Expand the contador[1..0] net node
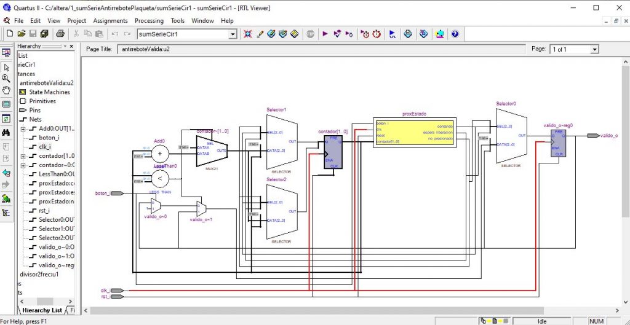 tap(23, 156)
